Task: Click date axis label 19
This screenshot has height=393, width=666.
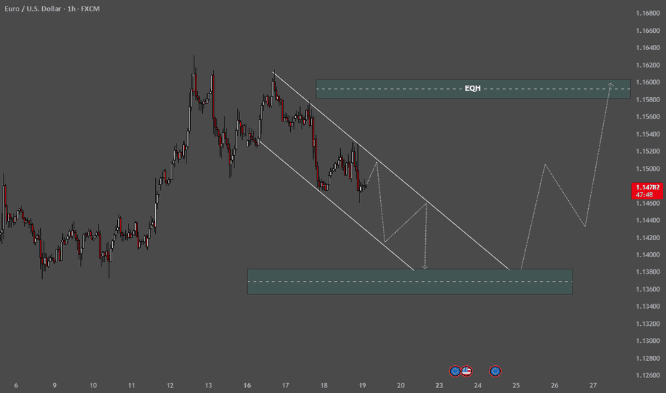Action: click(362, 385)
